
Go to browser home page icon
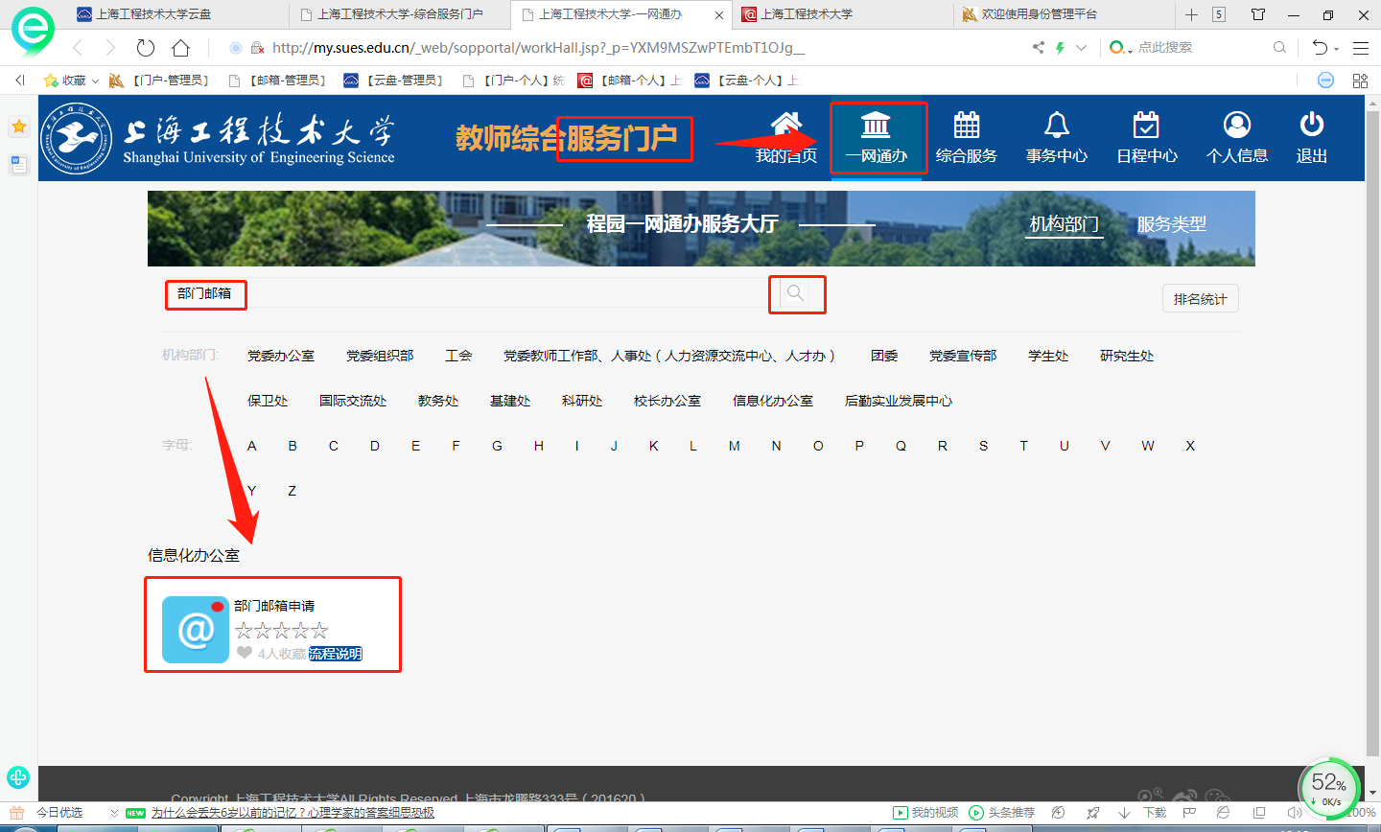(x=180, y=48)
